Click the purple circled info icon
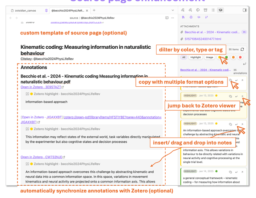This screenshot has width=256, height=198. coord(191,17)
